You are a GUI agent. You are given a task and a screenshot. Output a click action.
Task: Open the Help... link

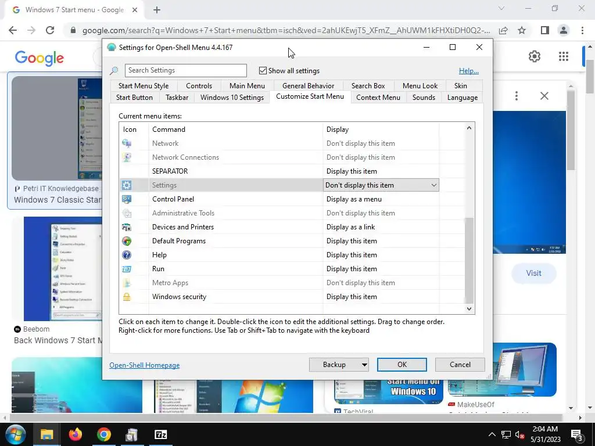(469, 71)
